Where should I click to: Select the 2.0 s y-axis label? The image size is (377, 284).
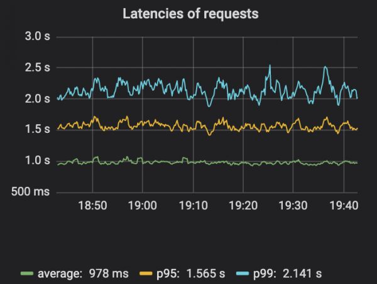point(38,98)
